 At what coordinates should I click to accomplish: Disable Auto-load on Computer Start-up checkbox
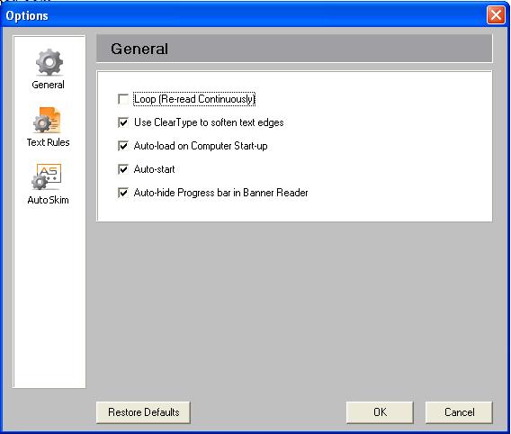tap(123, 146)
